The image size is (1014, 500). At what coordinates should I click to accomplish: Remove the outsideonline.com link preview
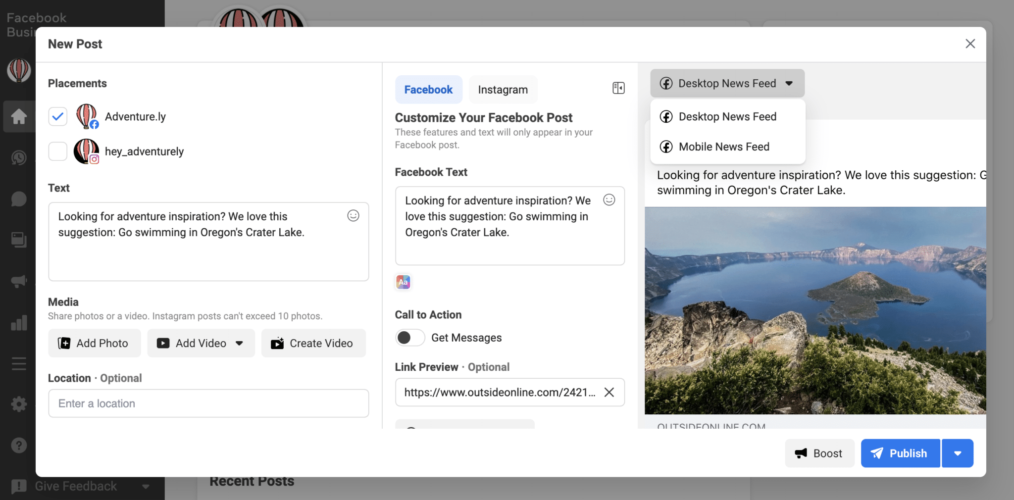[609, 392]
